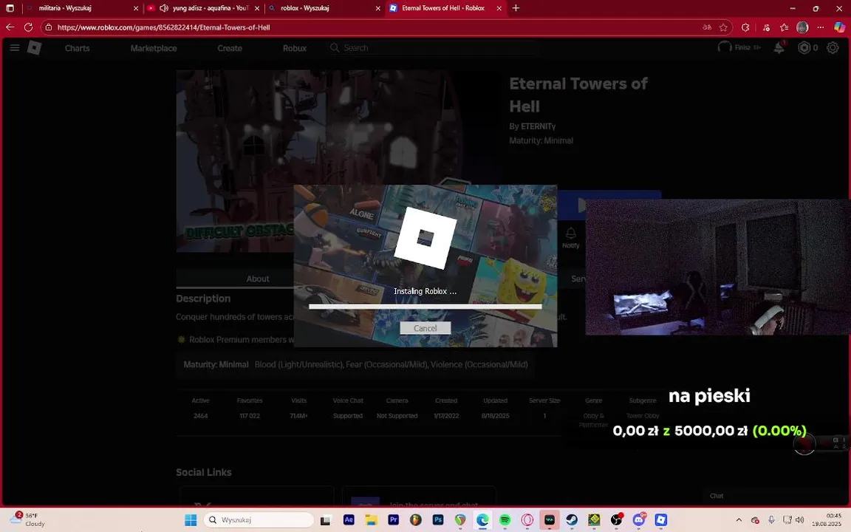
Task: Go back in the browser
Action: pos(10,27)
